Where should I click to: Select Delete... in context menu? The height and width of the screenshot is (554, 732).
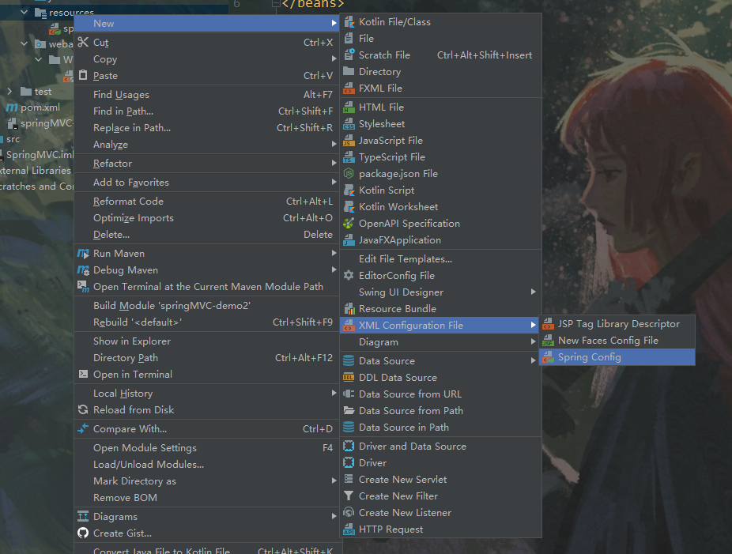click(206, 234)
